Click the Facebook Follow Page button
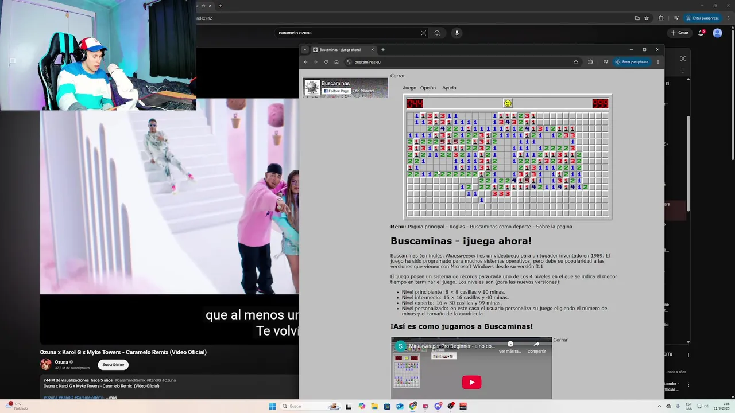 335,91
